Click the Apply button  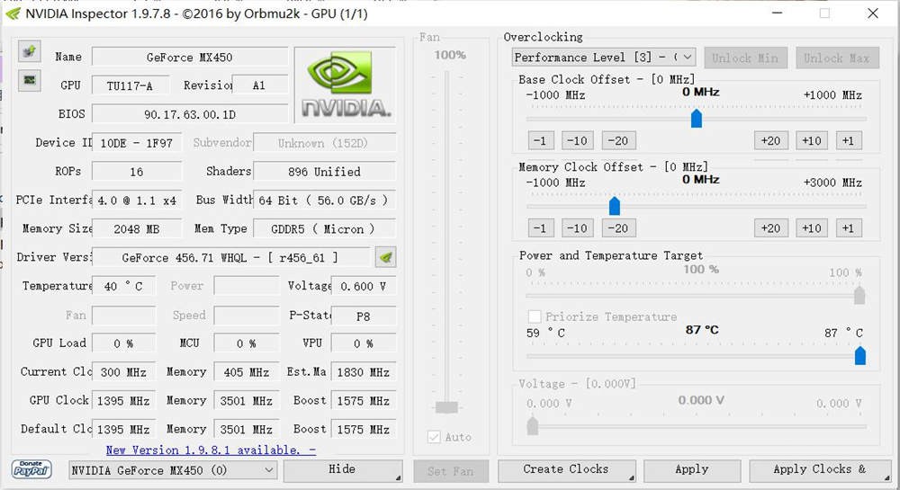(x=691, y=470)
